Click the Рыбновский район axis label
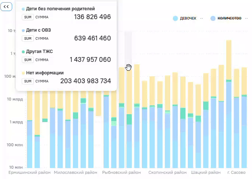This screenshot has height=179, width=252. 122,173
